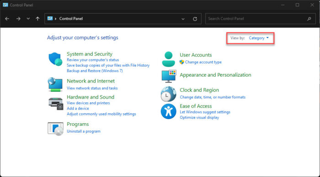Go up one folder level

point(37,19)
